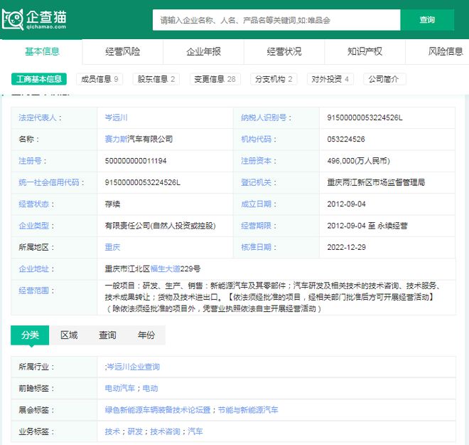This screenshot has width=469, height=445.
Task: Select approval date 2022-12-29
Action: [x=346, y=247]
